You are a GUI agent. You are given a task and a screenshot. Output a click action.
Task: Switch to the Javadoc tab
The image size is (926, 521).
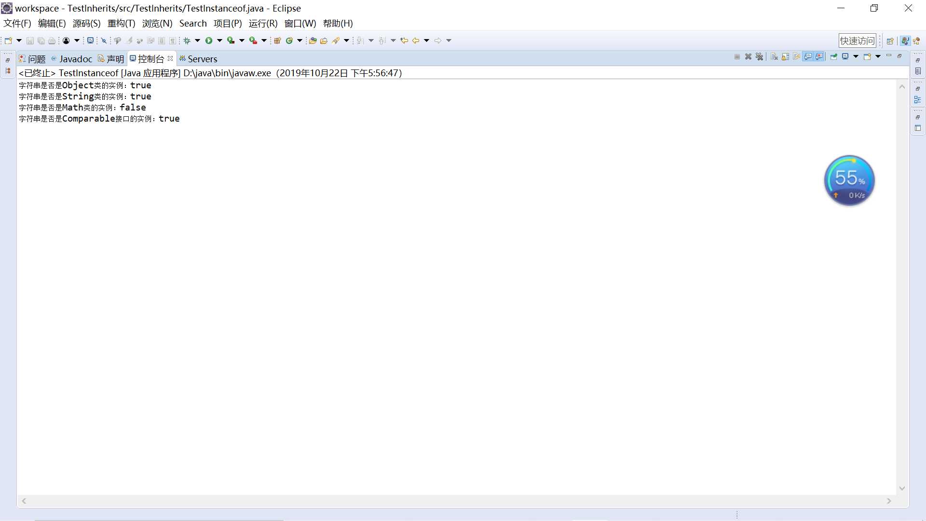71,59
